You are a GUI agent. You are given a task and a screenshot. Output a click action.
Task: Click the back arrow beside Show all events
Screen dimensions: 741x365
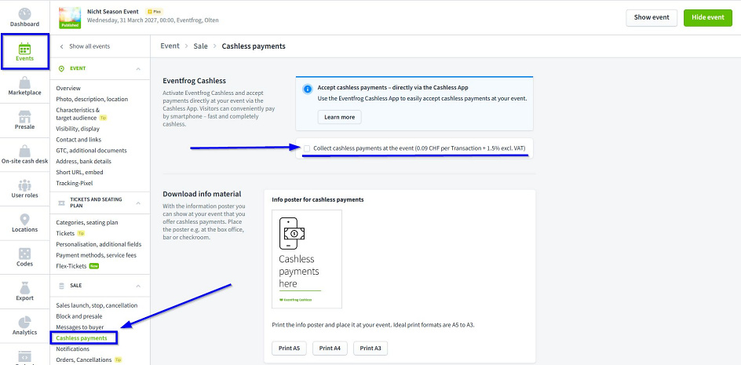pos(61,46)
